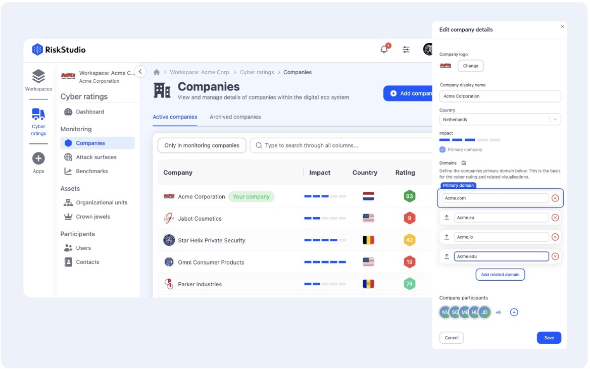
Task: Focus the 'Type to search through all columns' field
Action: (x=341, y=145)
